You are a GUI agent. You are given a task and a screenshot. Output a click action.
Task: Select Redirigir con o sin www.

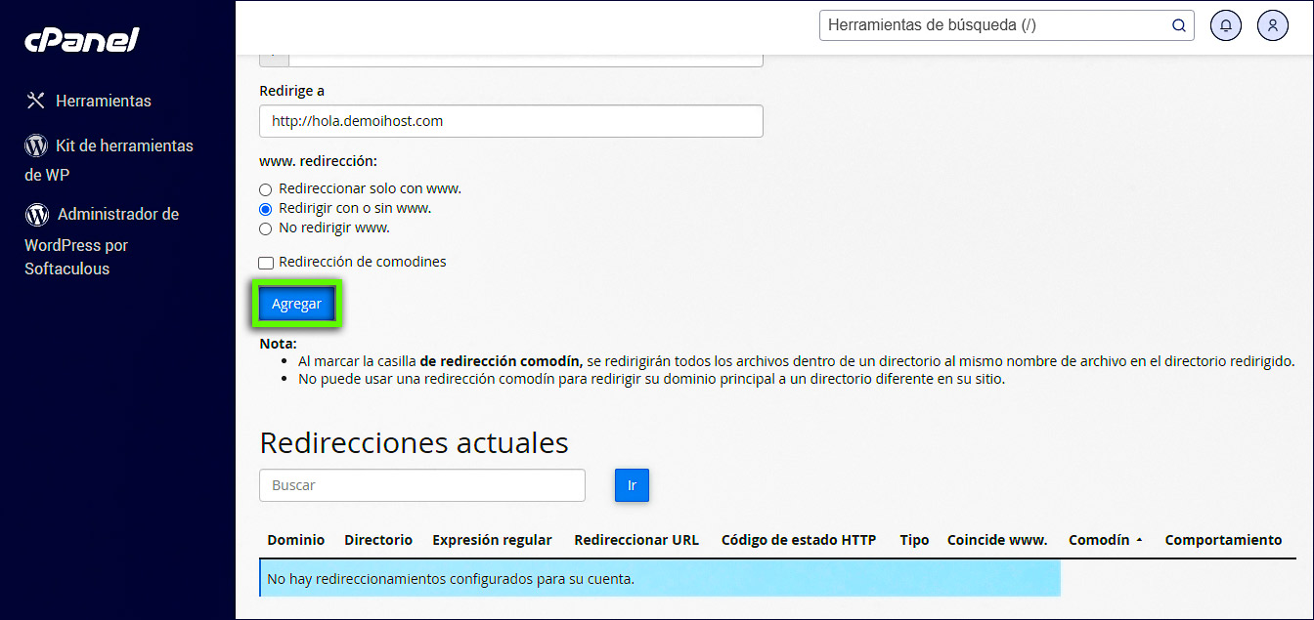coord(265,209)
